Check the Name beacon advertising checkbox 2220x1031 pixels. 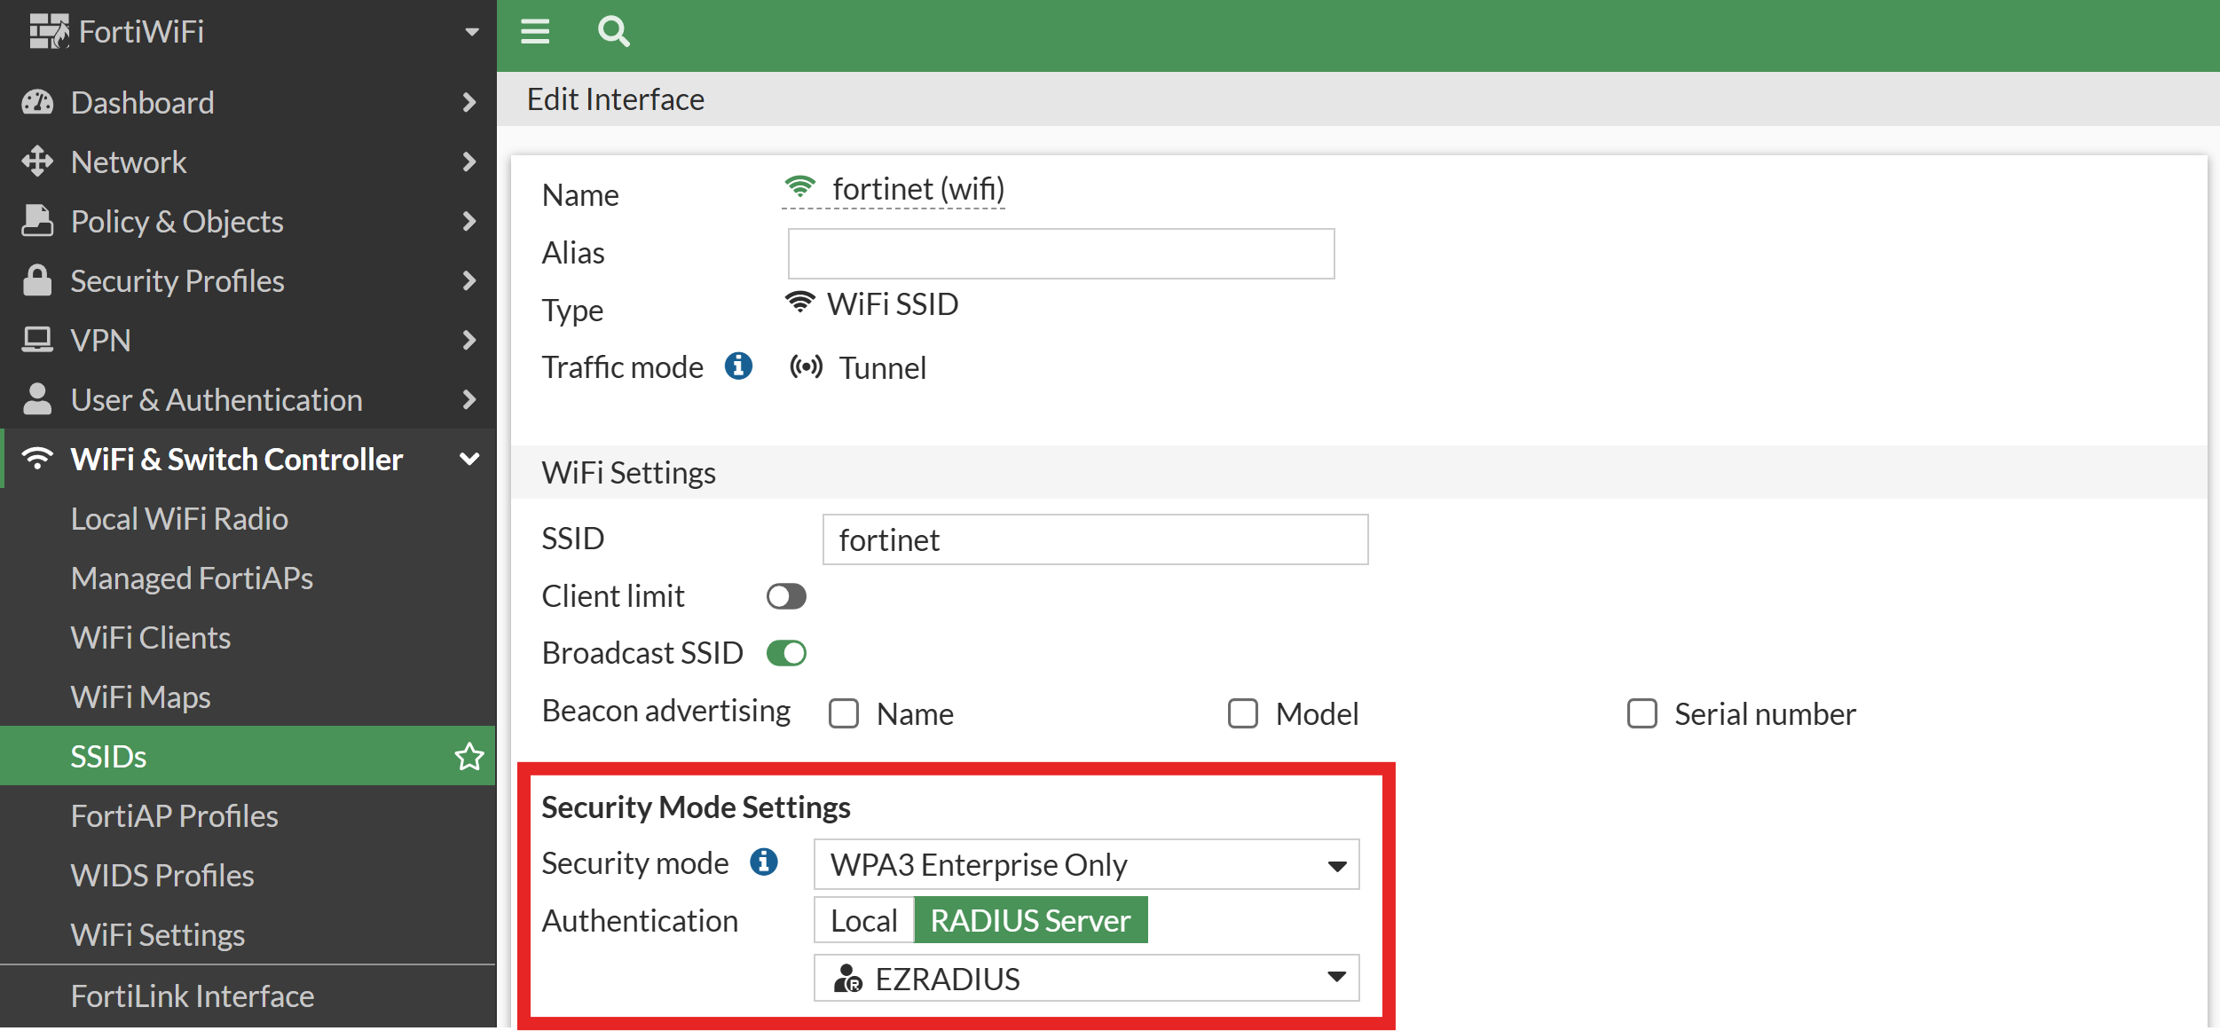(x=843, y=712)
